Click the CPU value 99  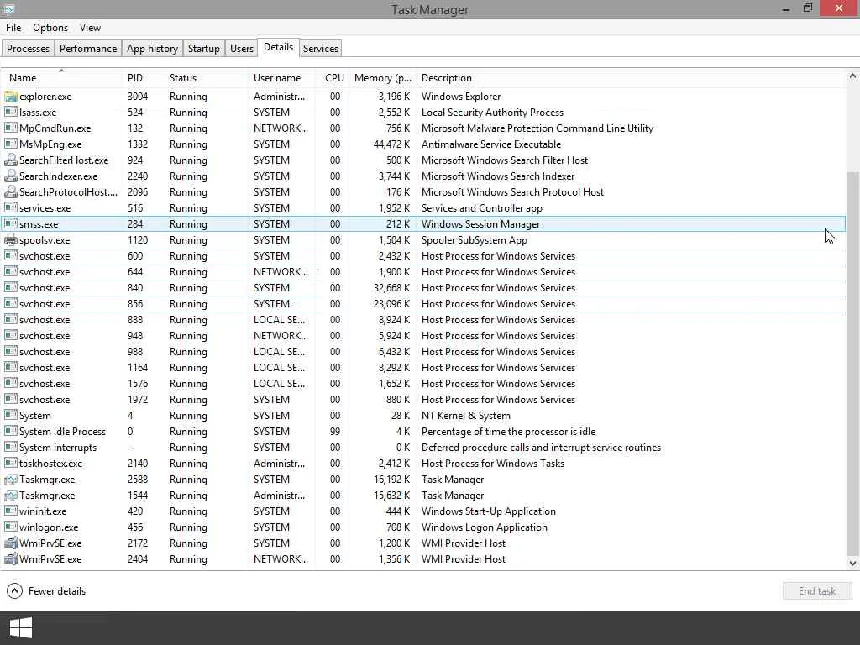334,431
